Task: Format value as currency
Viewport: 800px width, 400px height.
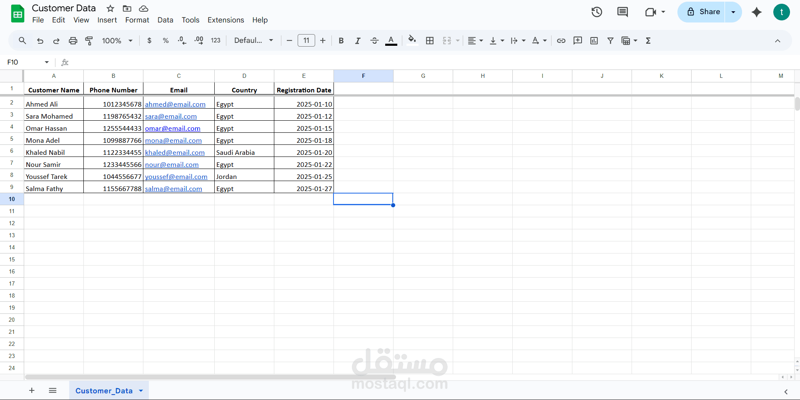Action: pyautogui.click(x=149, y=40)
